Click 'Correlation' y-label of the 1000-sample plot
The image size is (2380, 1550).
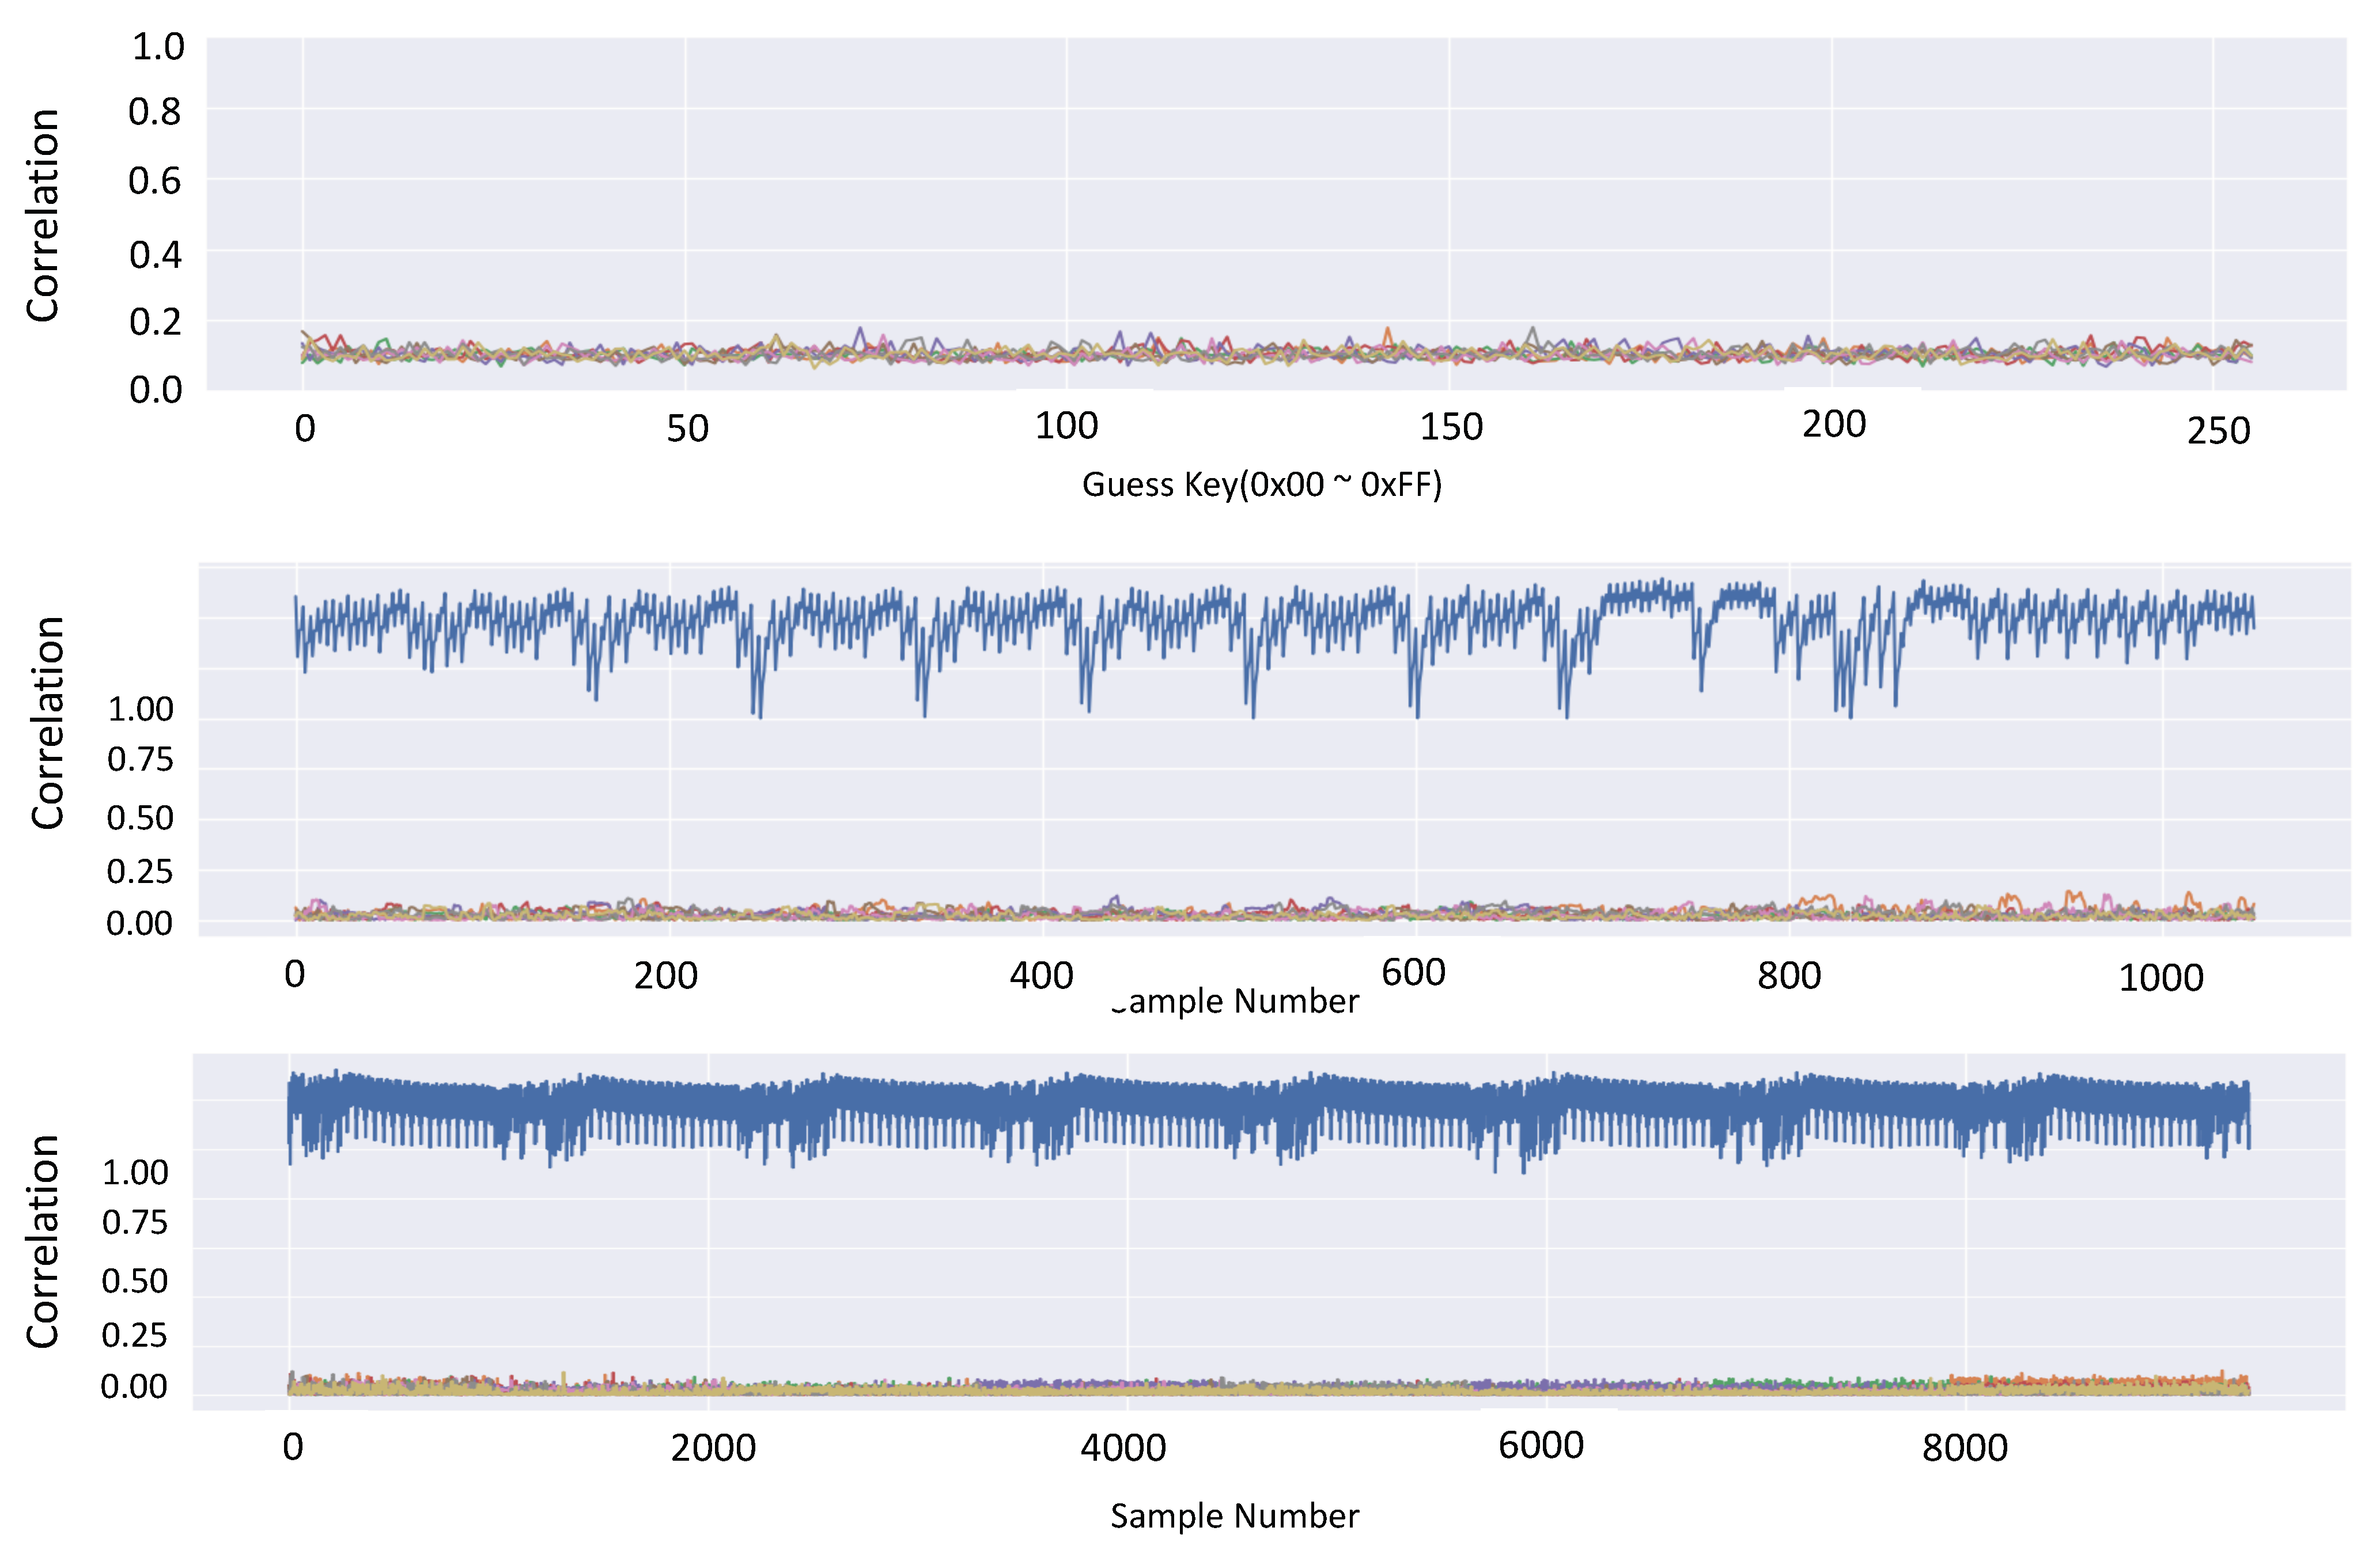[x=47, y=722]
